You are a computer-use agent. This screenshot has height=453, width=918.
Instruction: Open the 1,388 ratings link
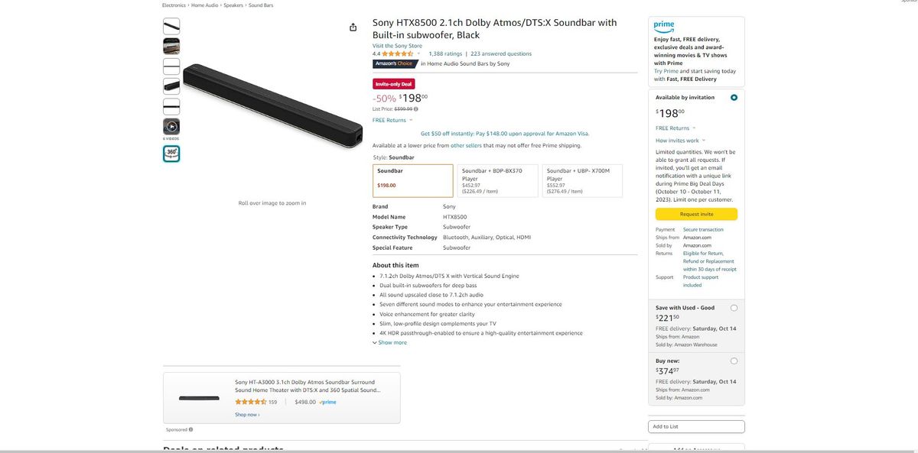tap(444, 52)
